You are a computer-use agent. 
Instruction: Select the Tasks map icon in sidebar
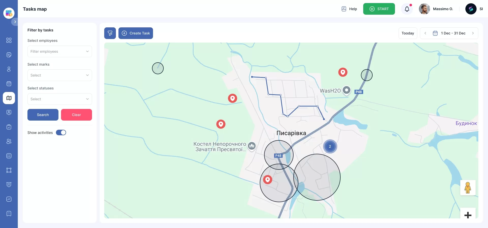[9, 98]
